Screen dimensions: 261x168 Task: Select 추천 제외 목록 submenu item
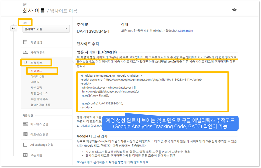[x=39, y=99]
